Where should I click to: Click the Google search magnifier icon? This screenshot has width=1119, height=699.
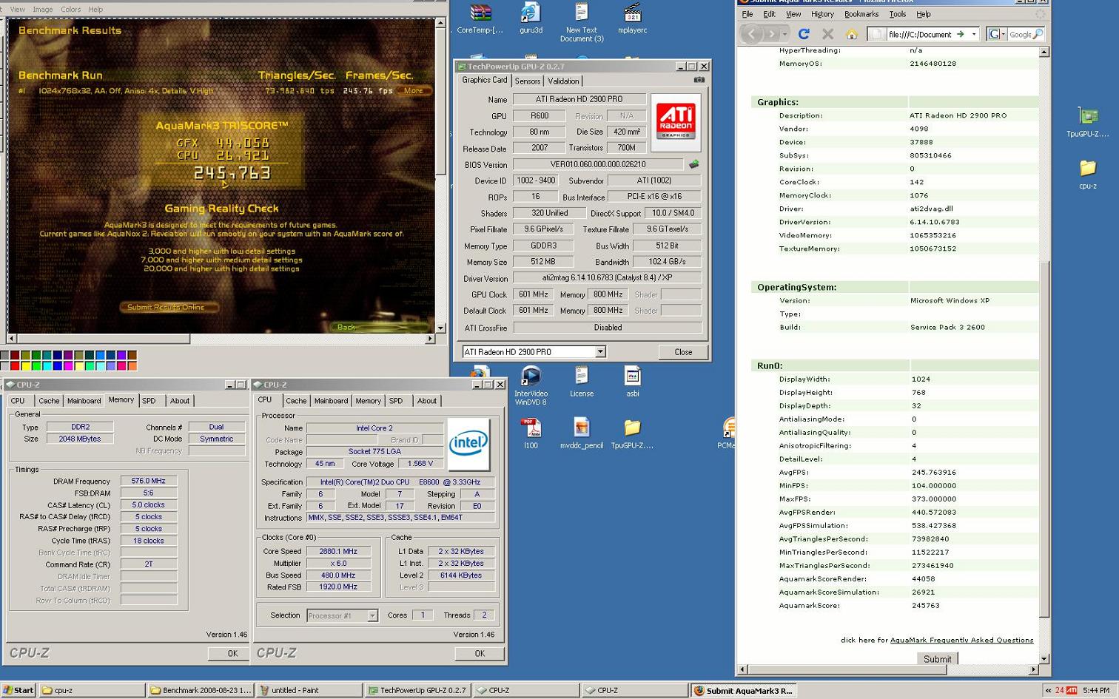click(x=1038, y=34)
